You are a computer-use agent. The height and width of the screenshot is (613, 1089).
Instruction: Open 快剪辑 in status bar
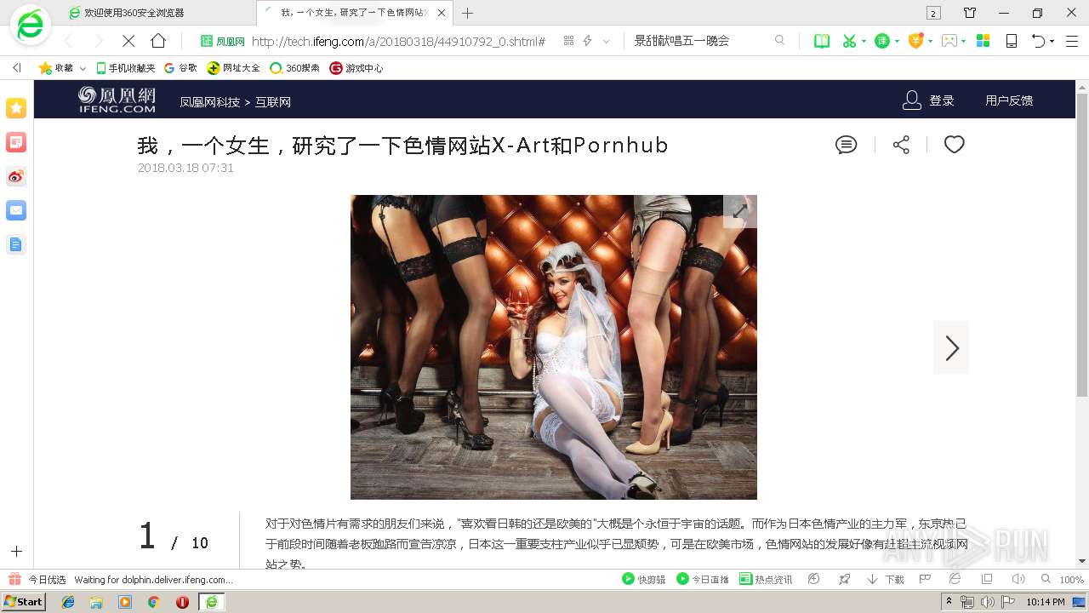(644, 579)
